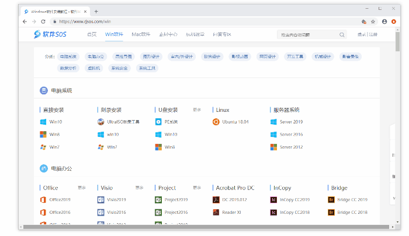Open Win10 under 直接安装
Viewport: 409px width, 236px height.
[x=51, y=122]
